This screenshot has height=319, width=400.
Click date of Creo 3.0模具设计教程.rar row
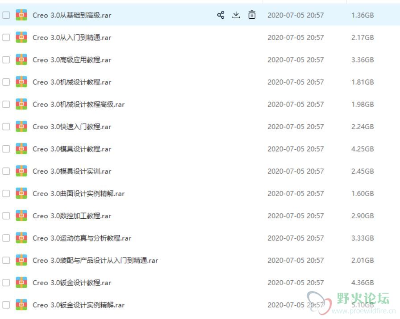tap(296, 149)
